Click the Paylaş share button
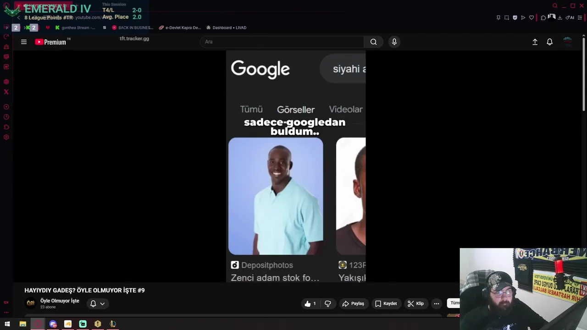The image size is (587, 330). pyautogui.click(x=353, y=303)
